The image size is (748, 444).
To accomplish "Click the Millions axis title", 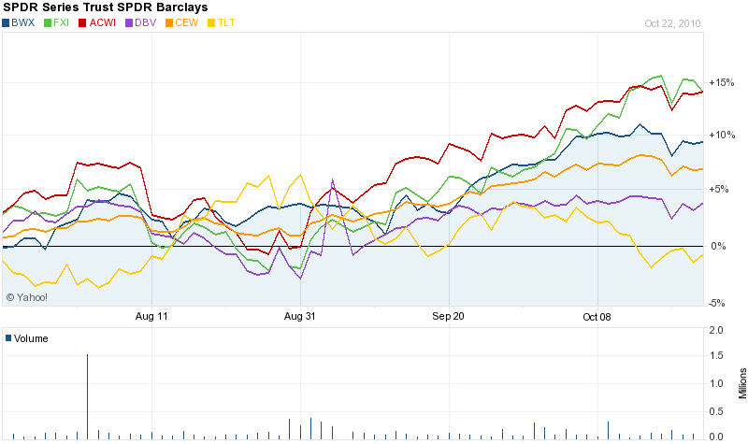I will pos(742,383).
